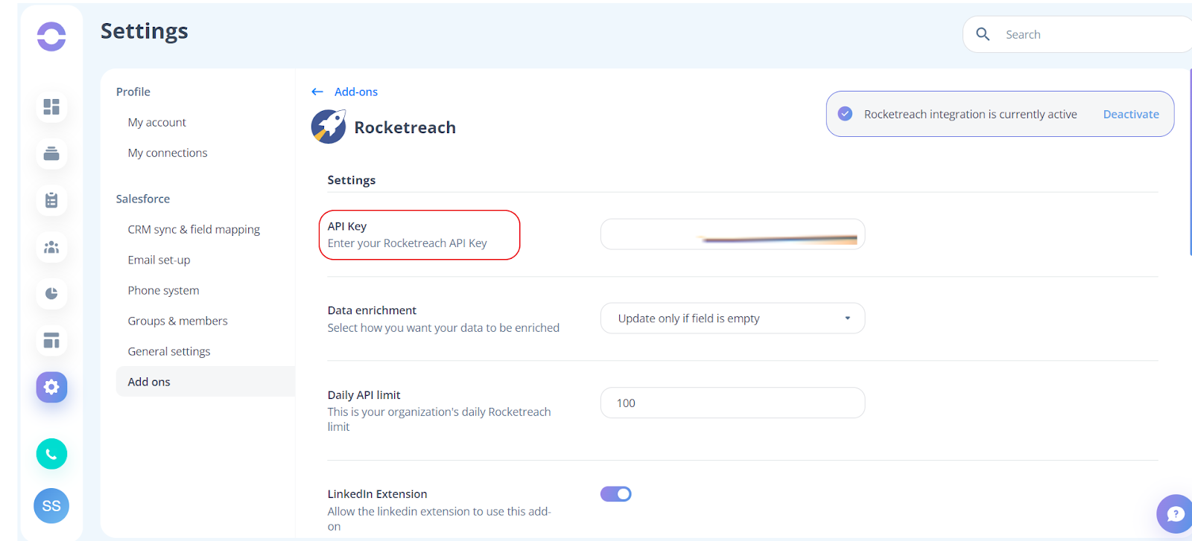Screen dimensions: 1192x541
Task: Open the layout template icon in sidebar
Action: click(51, 341)
